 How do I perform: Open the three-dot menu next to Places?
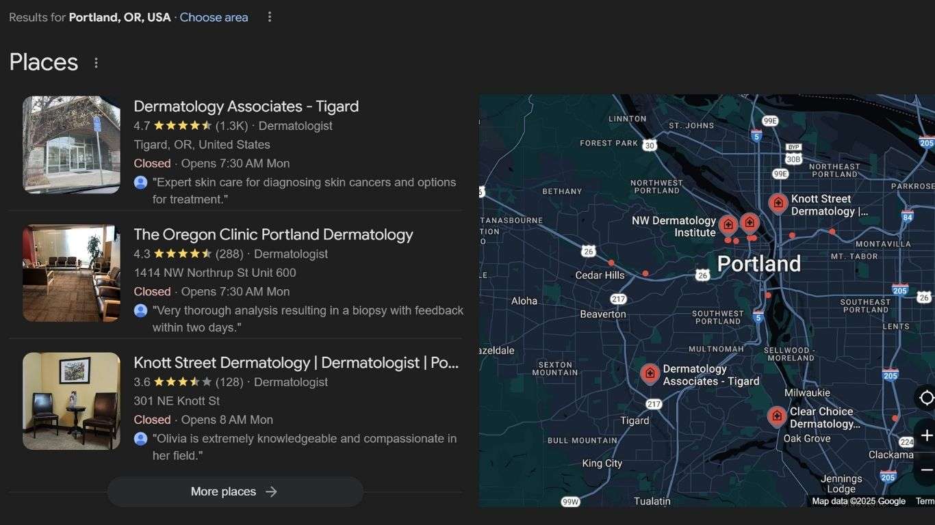(97, 63)
